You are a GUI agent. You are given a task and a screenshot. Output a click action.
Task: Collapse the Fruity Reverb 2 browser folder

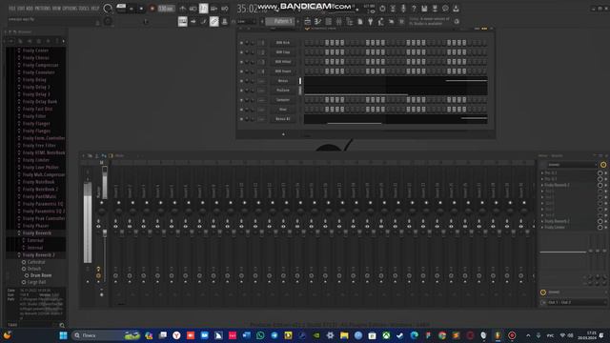click(x=19, y=254)
